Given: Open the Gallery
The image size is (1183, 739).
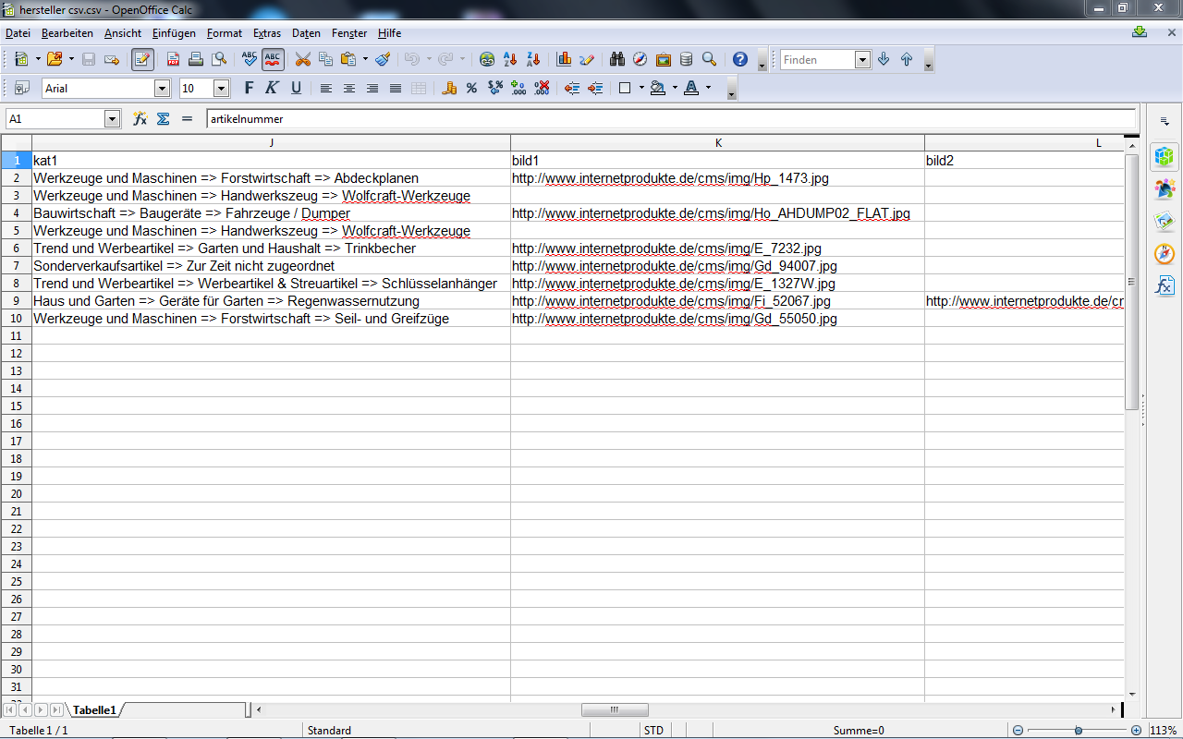Looking at the screenshot, I should click(664, 59).
